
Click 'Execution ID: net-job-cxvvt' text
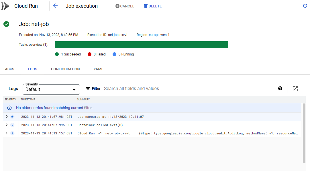pos(107,35)
